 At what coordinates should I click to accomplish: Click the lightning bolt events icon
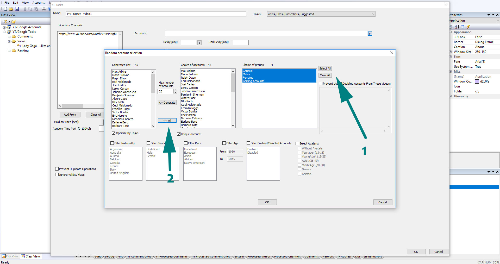[x=468, y=27]
